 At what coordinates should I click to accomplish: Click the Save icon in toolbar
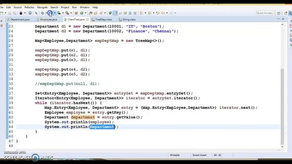pos(10,13)
